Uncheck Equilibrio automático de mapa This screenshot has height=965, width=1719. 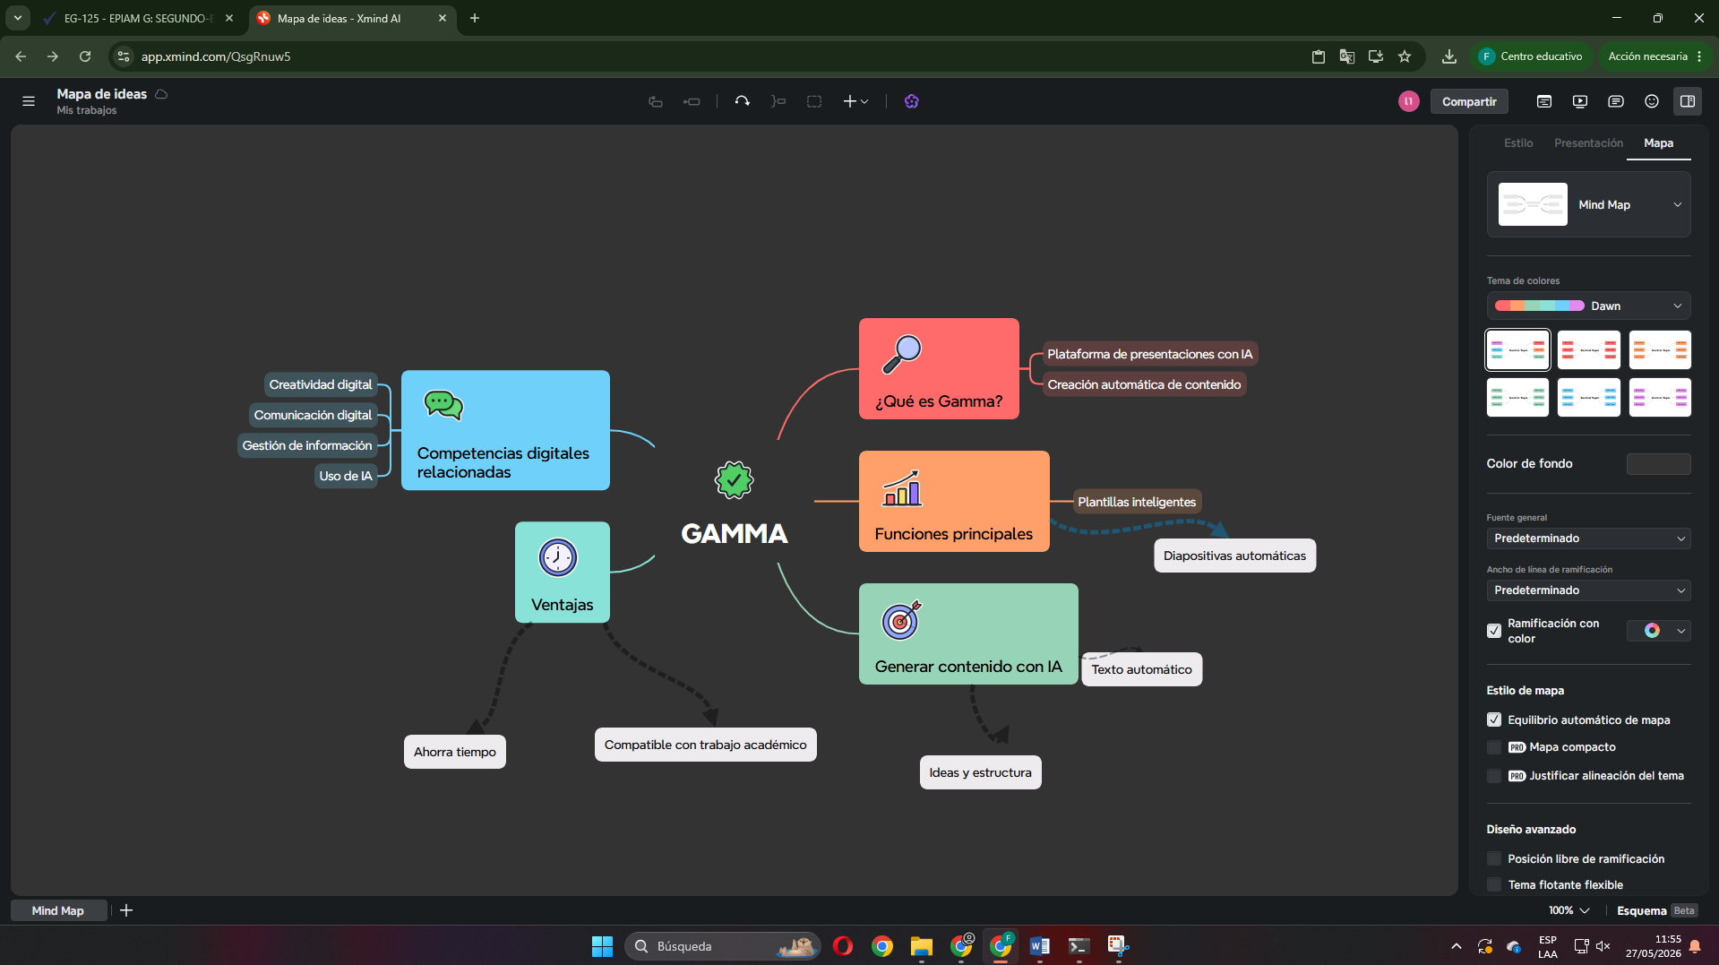tap(1493, 719)
